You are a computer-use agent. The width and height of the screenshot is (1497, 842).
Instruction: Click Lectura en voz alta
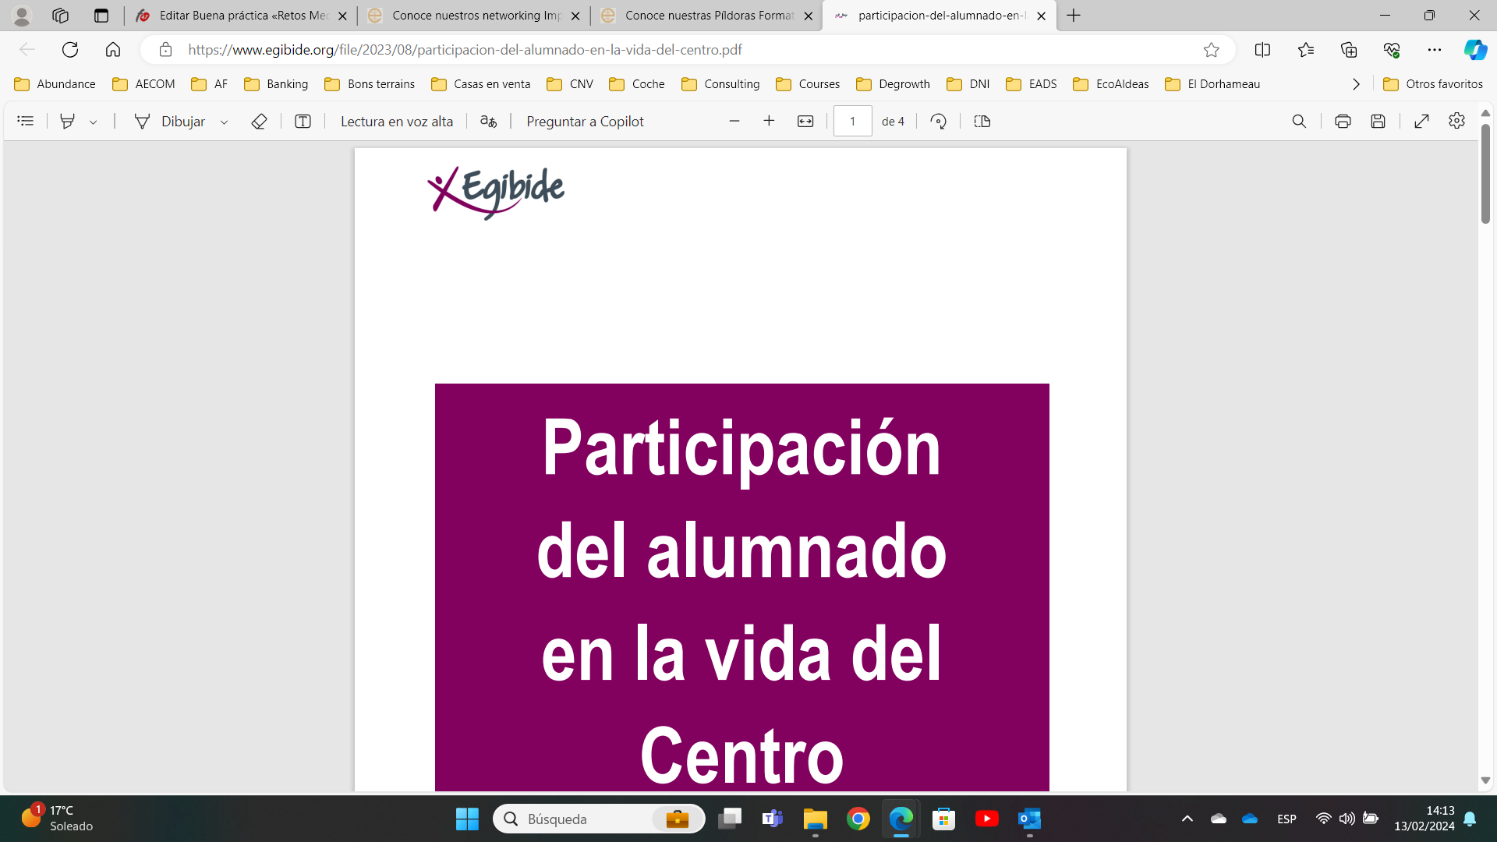click(396, 121)
